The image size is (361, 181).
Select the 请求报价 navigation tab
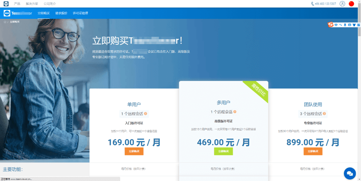[x=61, y=13]
